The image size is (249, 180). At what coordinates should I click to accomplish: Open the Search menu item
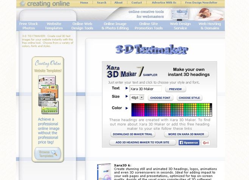(102, 3)
